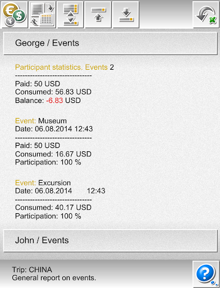
Task: Collapse section with the up arrow icon
Action: [98, 15]
